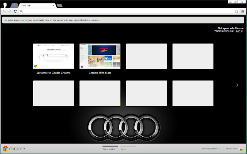Open a new tab with the new-tab button
247x154 pixels.
click(x=59, y=6)
